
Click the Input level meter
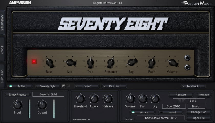click(29, 109)
